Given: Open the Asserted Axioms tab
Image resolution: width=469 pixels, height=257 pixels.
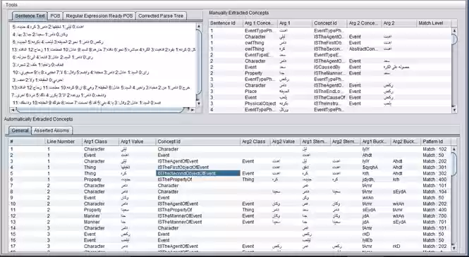Looking at the screenshot, I should click(x=51, y=130).
